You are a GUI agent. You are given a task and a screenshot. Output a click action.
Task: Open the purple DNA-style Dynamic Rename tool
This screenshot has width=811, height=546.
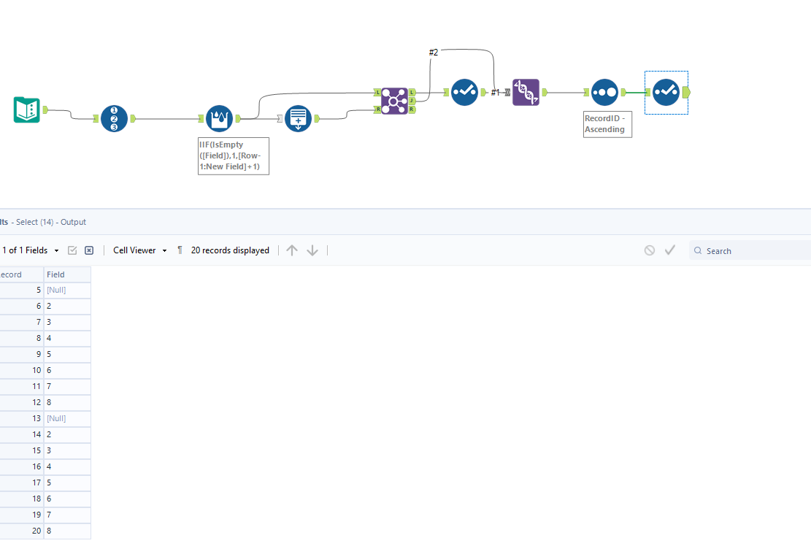click(x=526, y=93)
